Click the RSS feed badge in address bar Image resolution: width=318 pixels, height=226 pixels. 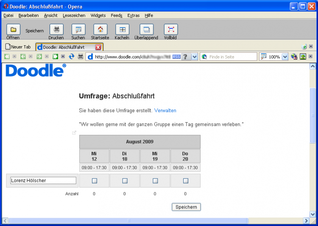coord(176,57)
